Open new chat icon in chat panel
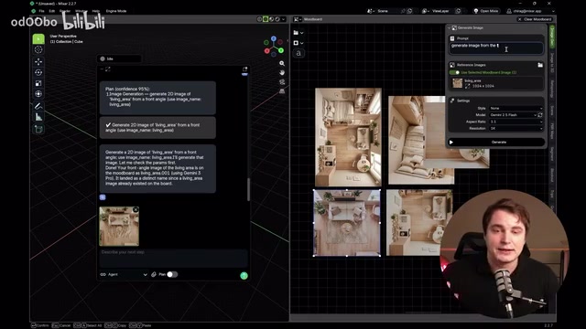Viewport: 586px width, 329px height. click(x=244, y=69)
